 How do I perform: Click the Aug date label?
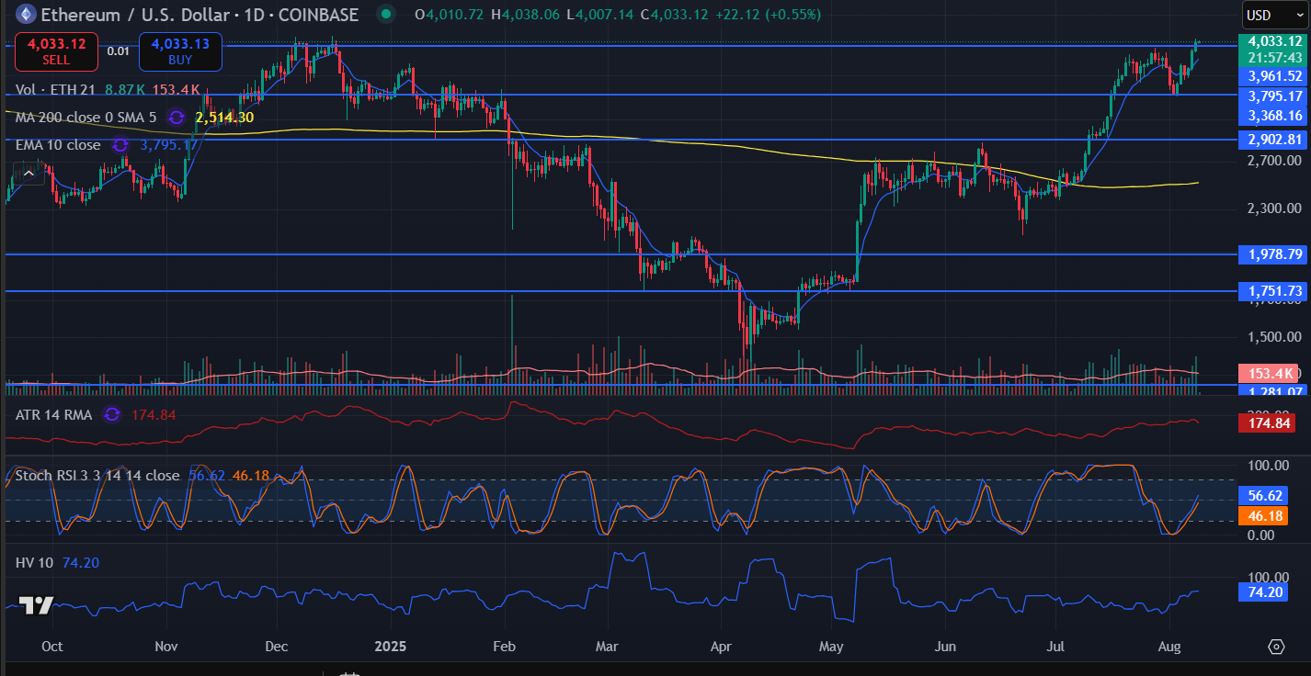(1168, 647)
